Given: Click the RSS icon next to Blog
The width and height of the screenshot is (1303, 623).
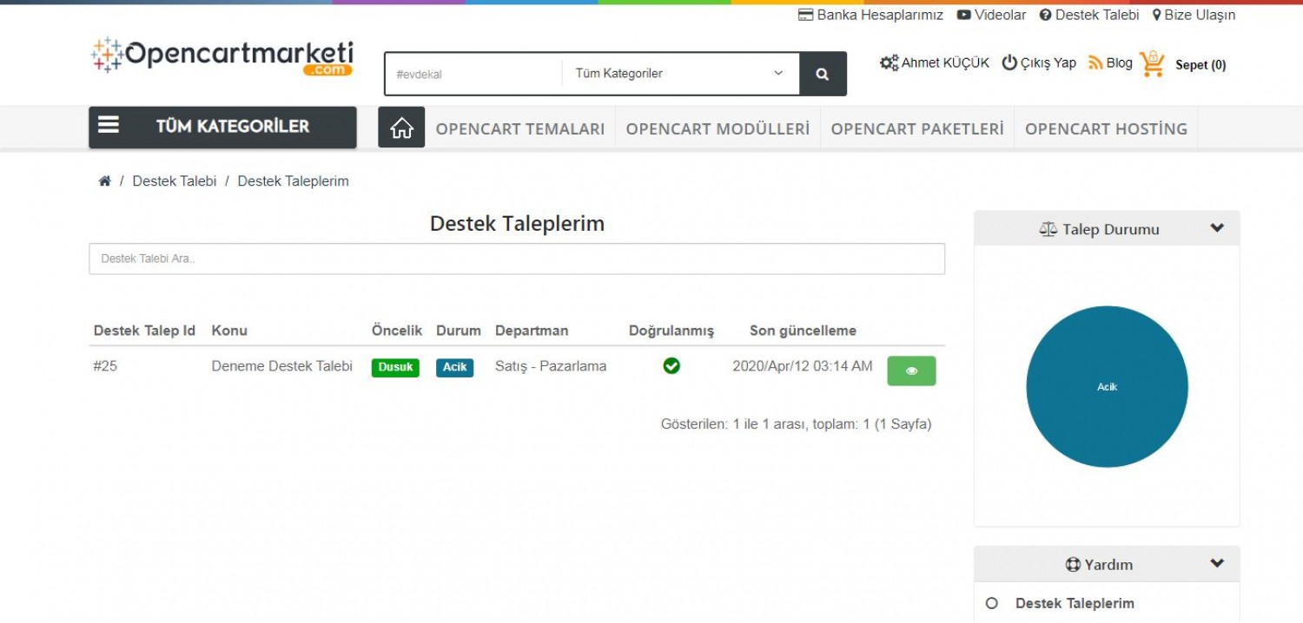Looking at the screenshot, I should click(x=1095, y=63).
